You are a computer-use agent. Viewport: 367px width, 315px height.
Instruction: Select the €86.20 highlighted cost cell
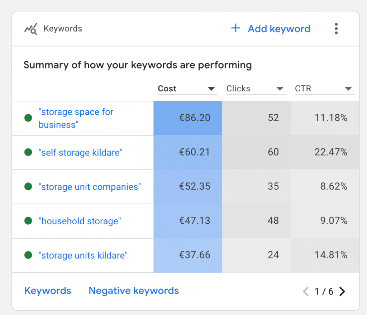click(x=188, y=118)
